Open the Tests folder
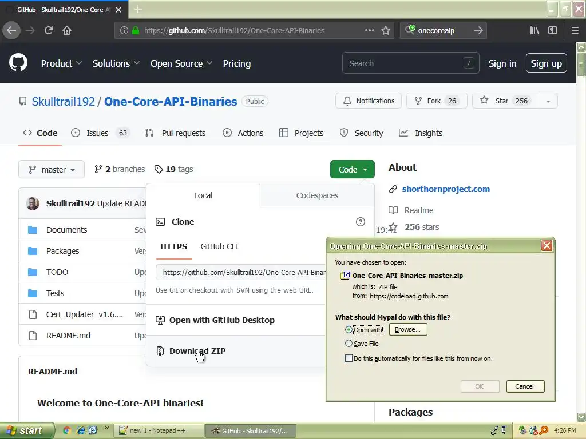 (x=55, y=293)
